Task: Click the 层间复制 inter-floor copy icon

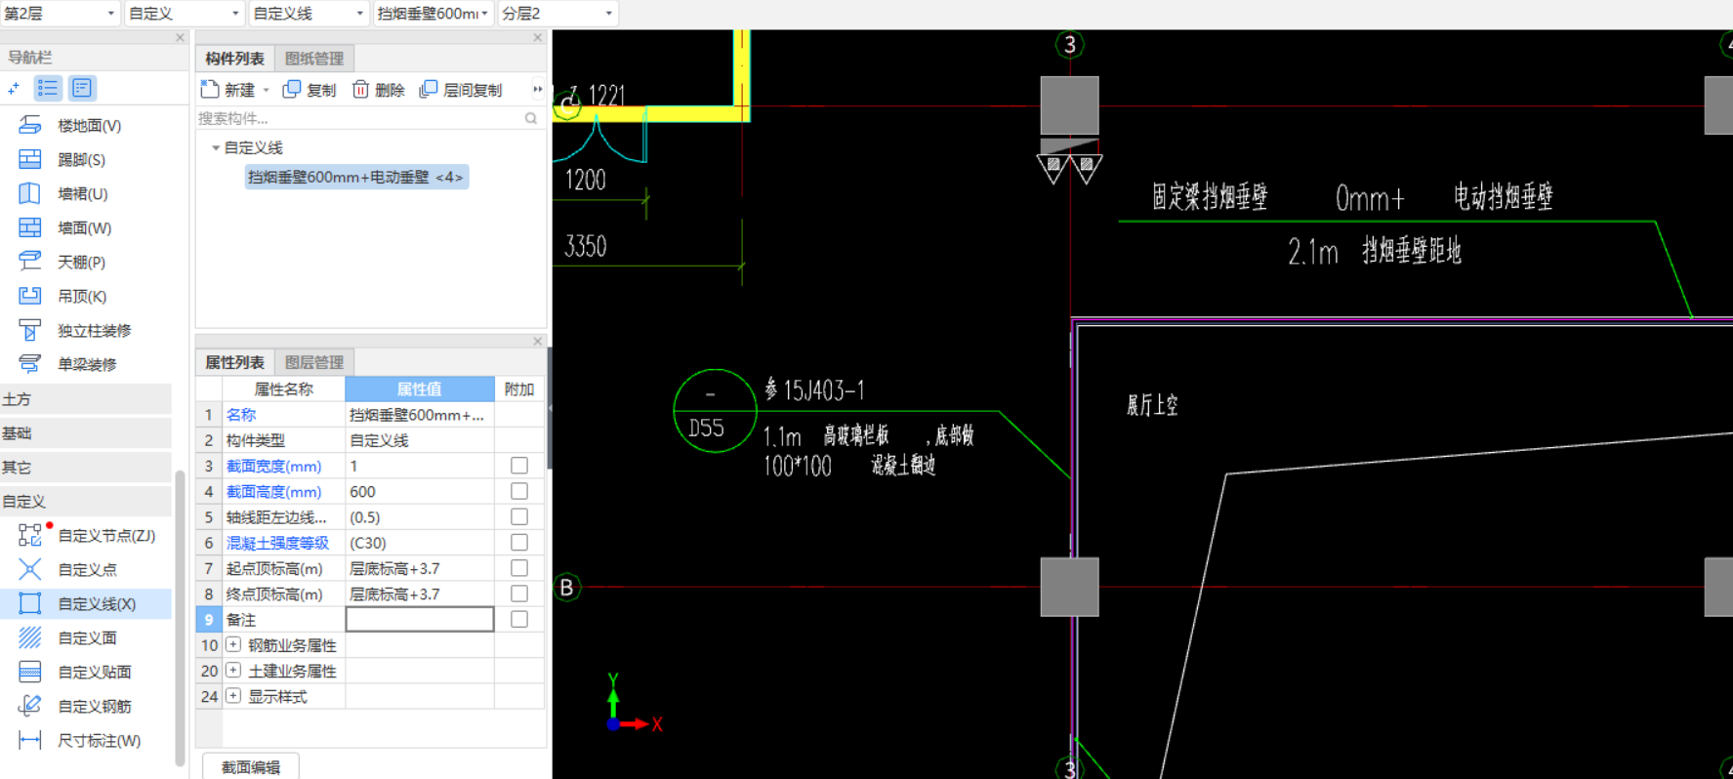Action: tap(428, 90)
